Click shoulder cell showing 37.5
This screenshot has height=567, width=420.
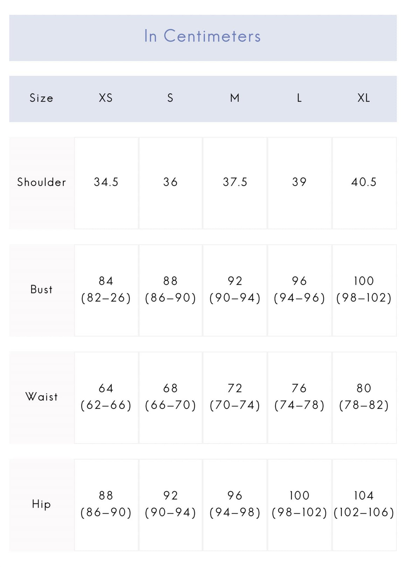[235, 183]
